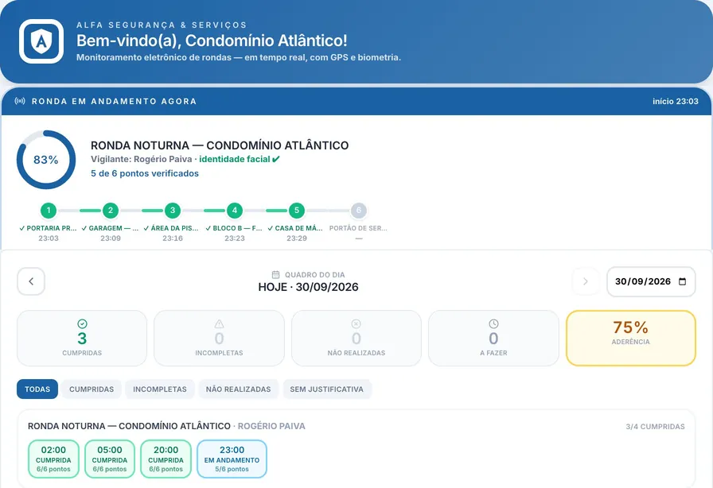Open the 23:00 Em Andamento round chip
The image size is (713, 488).
coord(232,459)
